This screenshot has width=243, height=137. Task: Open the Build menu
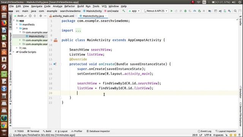[x=80, y=6]
